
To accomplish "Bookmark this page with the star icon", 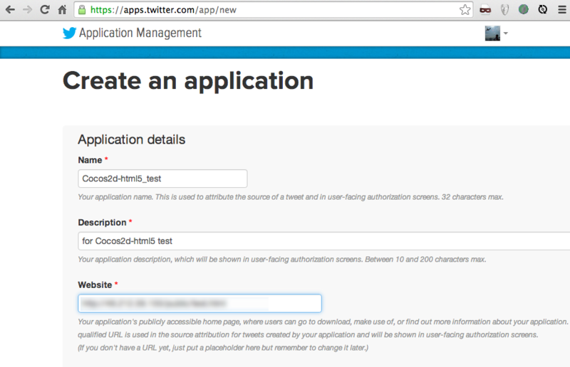I will point(465,10).
